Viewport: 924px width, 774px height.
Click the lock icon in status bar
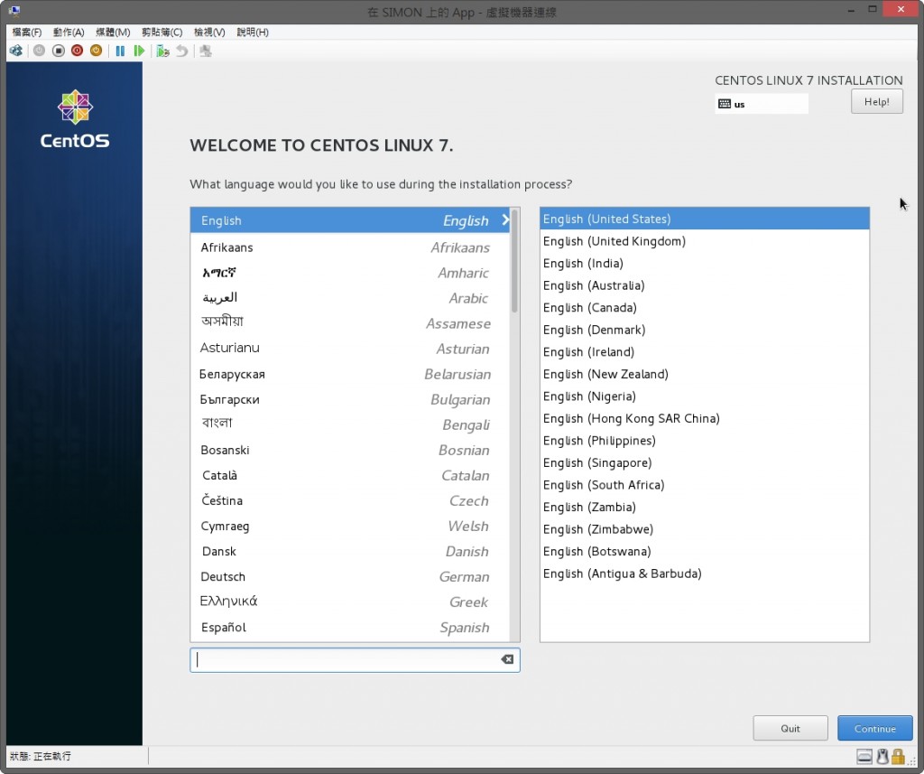point(898,756)
